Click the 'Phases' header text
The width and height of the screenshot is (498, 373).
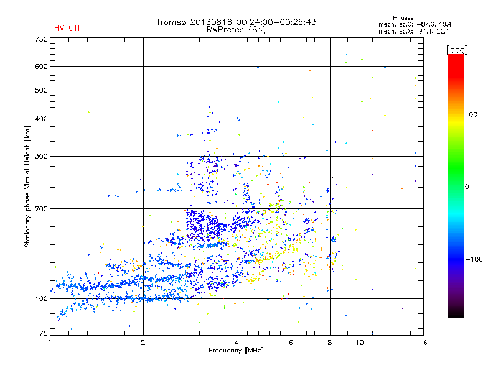(403, 18)
